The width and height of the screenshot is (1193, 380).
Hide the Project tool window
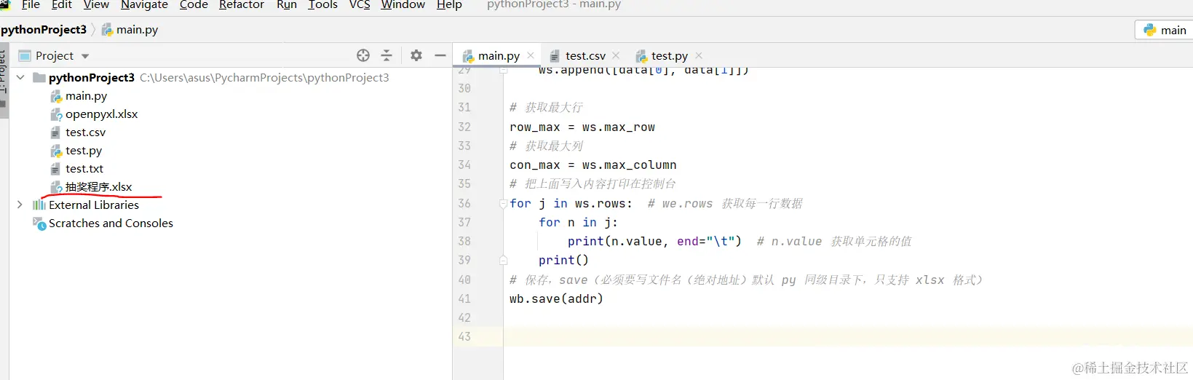[x=440, y=55]
